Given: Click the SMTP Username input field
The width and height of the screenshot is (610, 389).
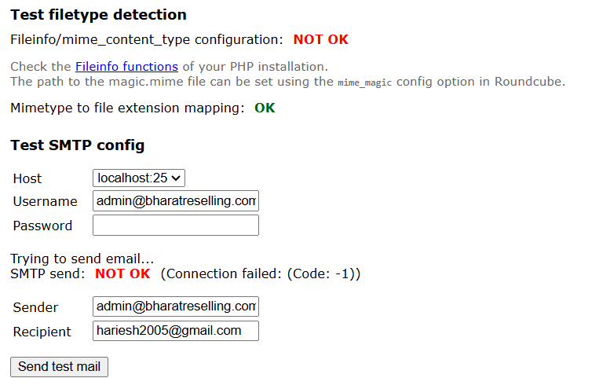Looking at the screenshot, I should pyautogui.click(x=175, y=201).
